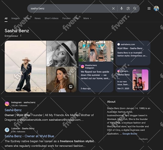Open the Sasha Benz Instagram result title

13,110
